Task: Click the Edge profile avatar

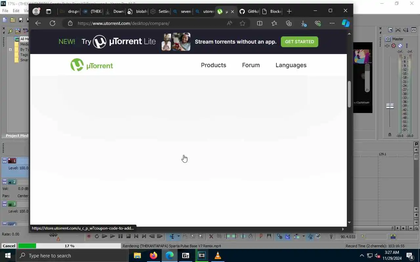Action: tap(36, 11)
